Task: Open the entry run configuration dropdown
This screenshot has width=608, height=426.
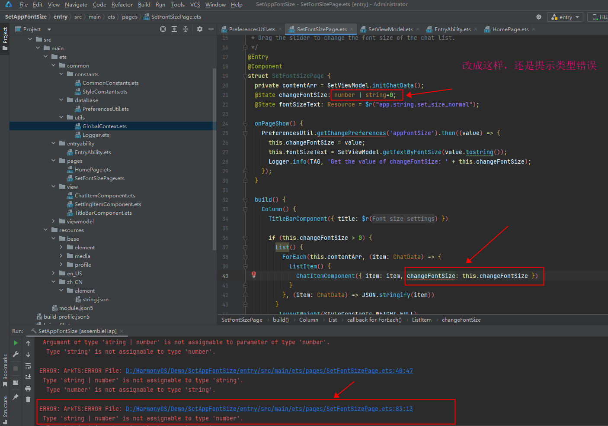Action: (566, 17)
